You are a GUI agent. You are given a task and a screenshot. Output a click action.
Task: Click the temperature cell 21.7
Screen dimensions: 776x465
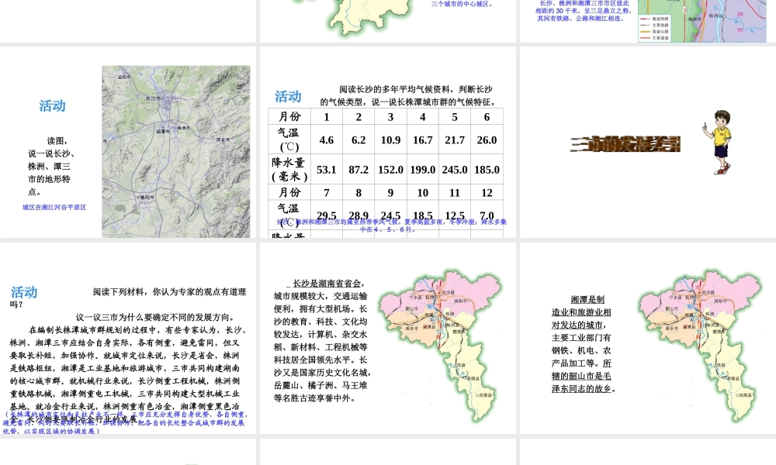pyautogui.click(x=454, y=139)
